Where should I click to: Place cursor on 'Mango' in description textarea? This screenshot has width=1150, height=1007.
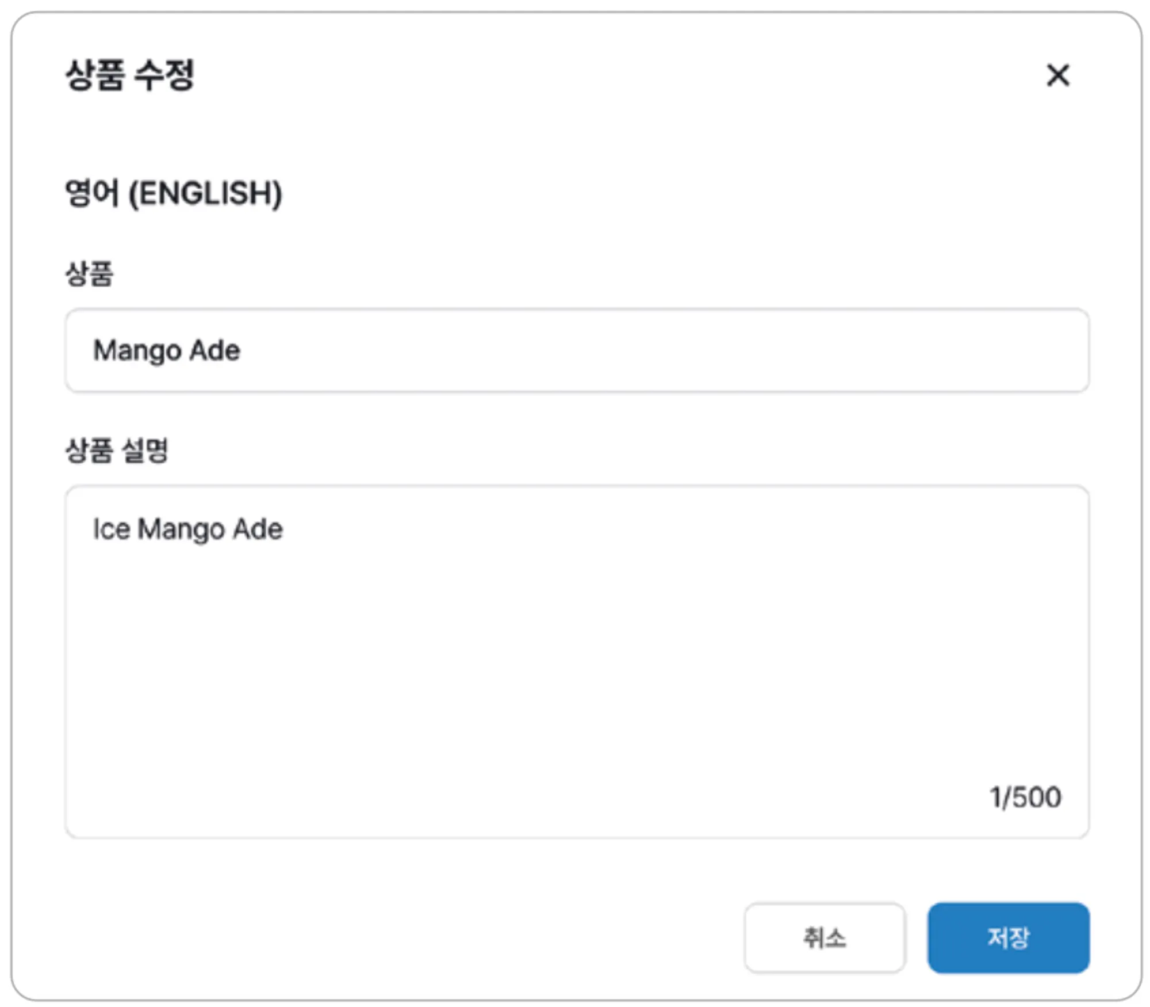pos(181,529)
